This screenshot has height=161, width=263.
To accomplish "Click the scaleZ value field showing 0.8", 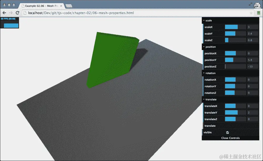I will point(252,40).
